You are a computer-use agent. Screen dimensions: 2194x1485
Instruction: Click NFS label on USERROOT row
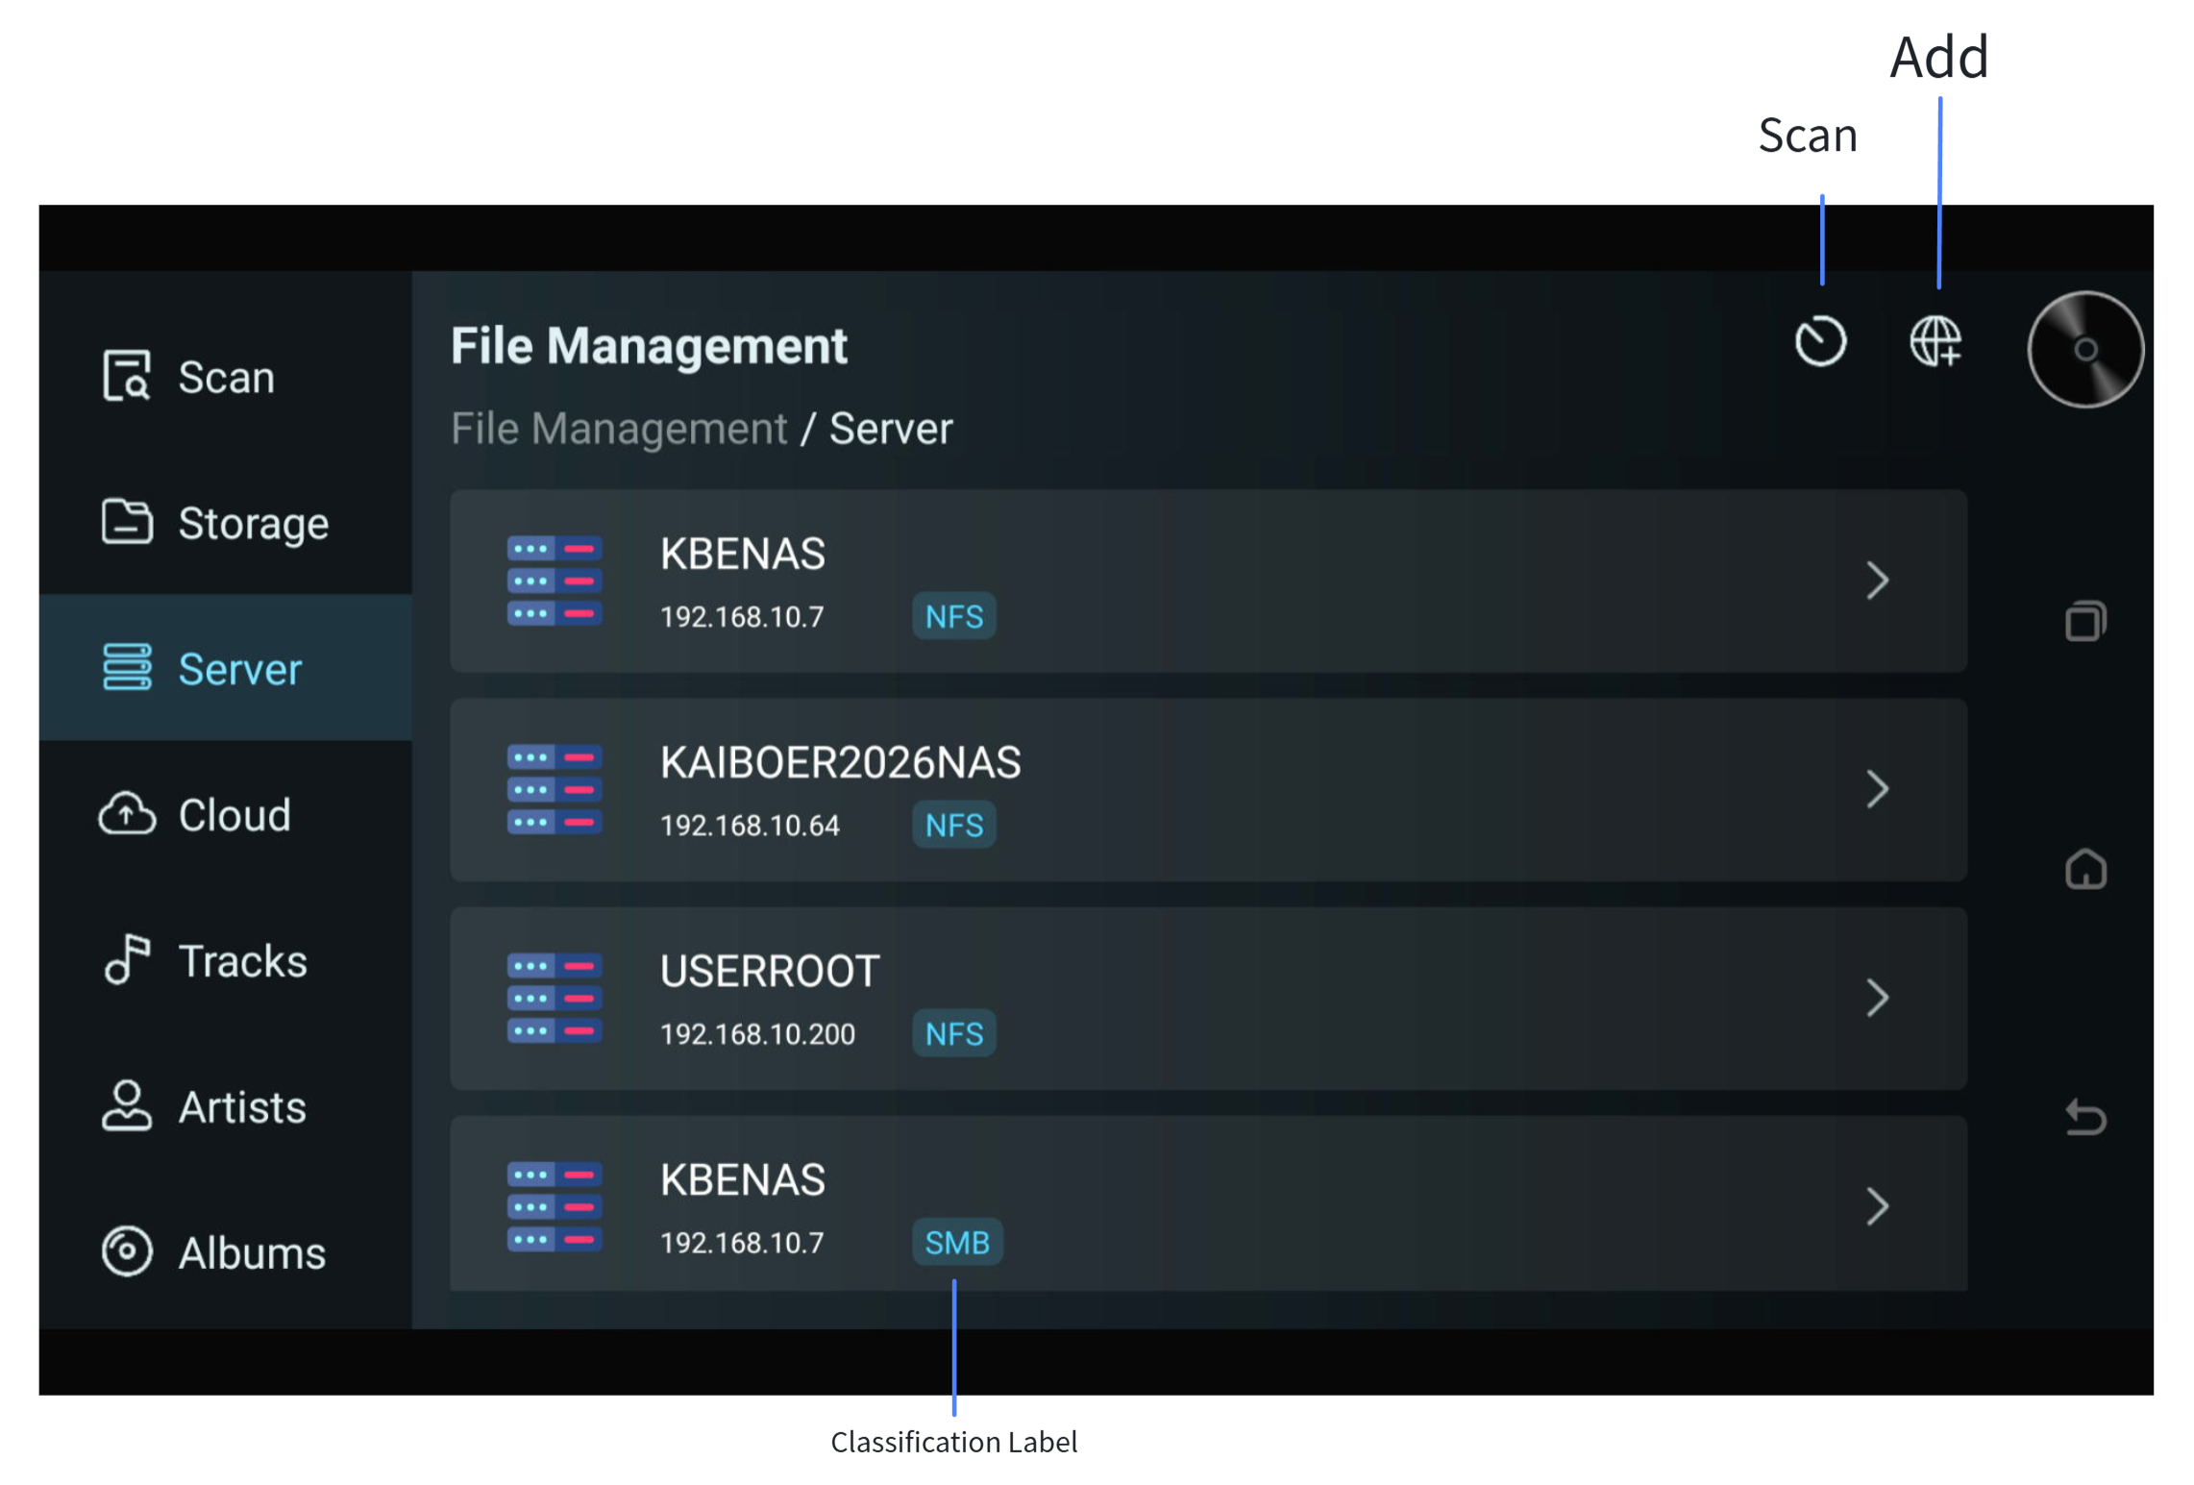click(x=953, y=1033)
